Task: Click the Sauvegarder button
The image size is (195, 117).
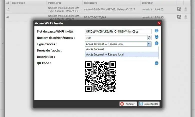Action: (x=149, y=104)
